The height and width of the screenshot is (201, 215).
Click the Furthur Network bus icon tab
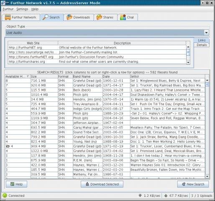21,17
